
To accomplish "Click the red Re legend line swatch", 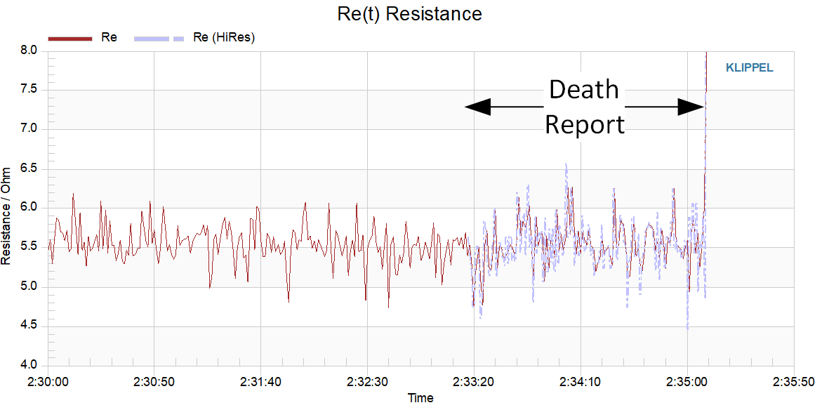I will coord(70,38).
